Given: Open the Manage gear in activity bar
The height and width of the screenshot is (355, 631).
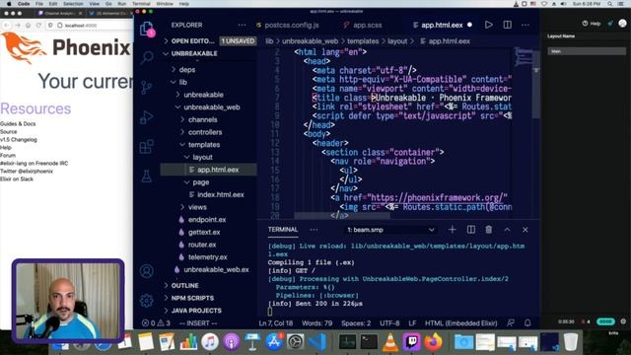Looking at the screenshot, I should tap(147, 300).
